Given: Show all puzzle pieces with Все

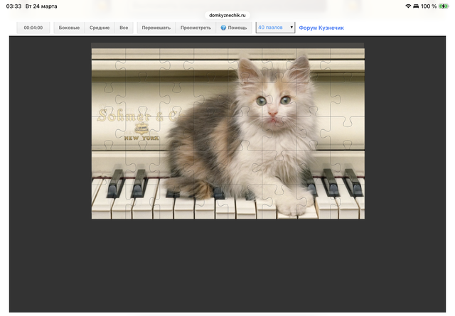Looking at the screenshot, I should pos(124,28).
